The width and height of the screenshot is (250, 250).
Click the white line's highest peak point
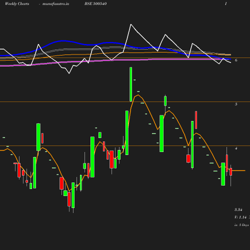[131, 24]
